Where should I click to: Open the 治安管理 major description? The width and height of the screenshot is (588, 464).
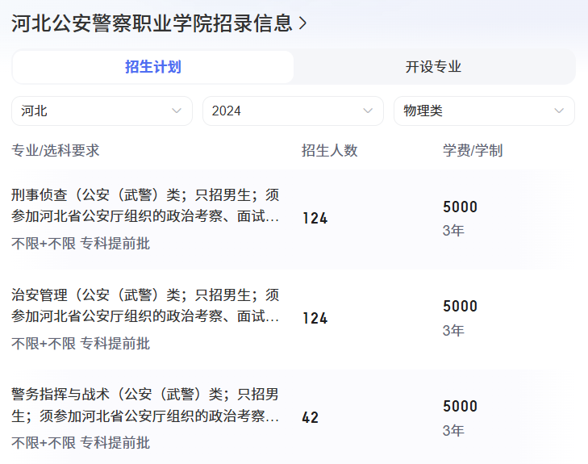tap(145, 305)
